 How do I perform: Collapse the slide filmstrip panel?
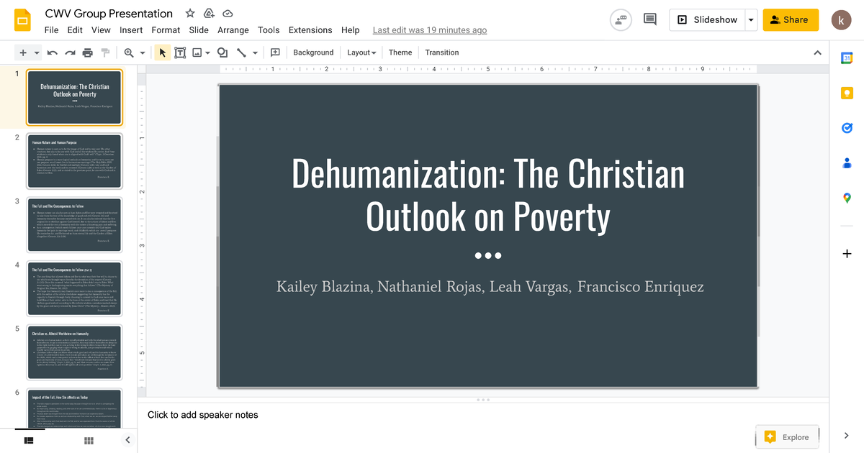point(127,440)
